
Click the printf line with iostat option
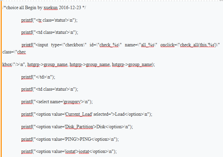pos(69,152)
